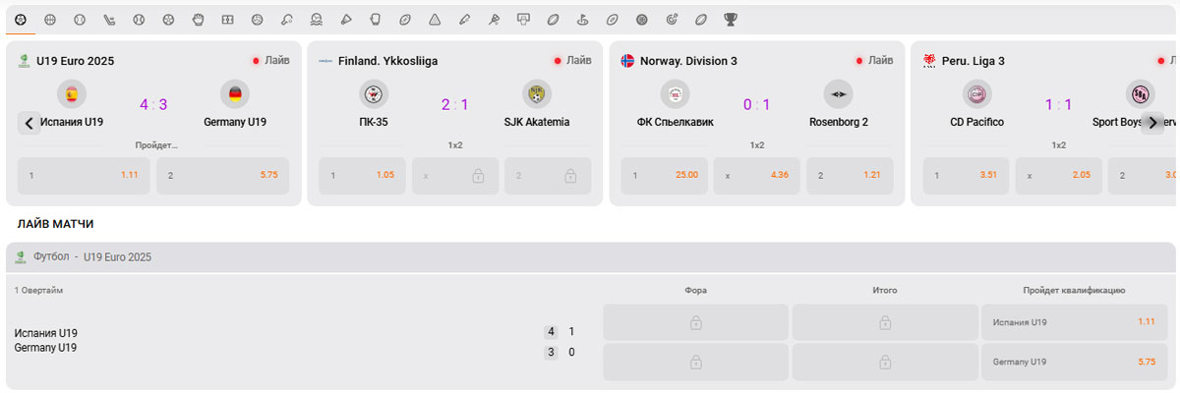Screen dimensions: 1180x393
Task: Select the football sport icon tab
Action: (x=21, y=20)
